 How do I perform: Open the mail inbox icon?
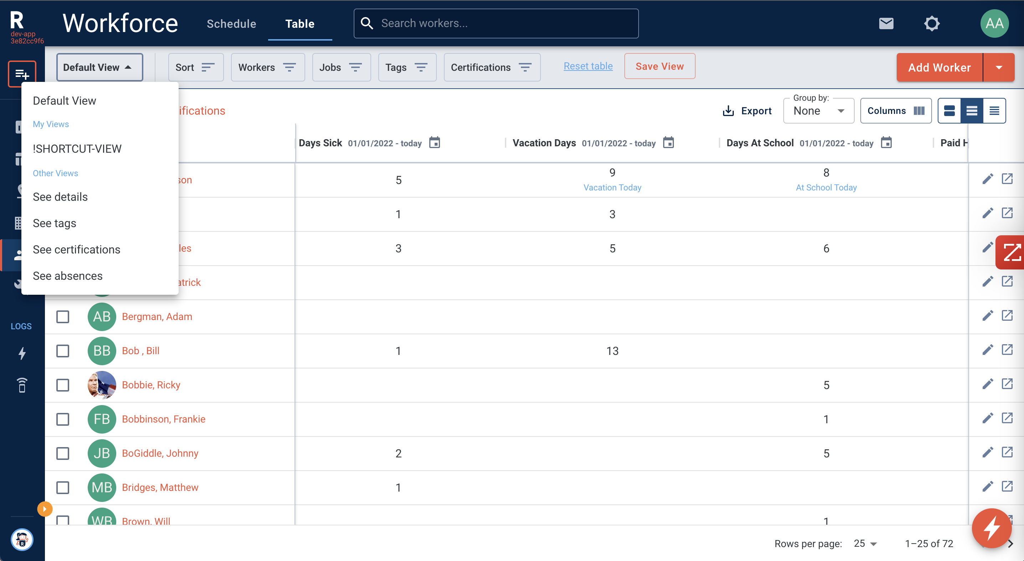(x=886, y=23)
